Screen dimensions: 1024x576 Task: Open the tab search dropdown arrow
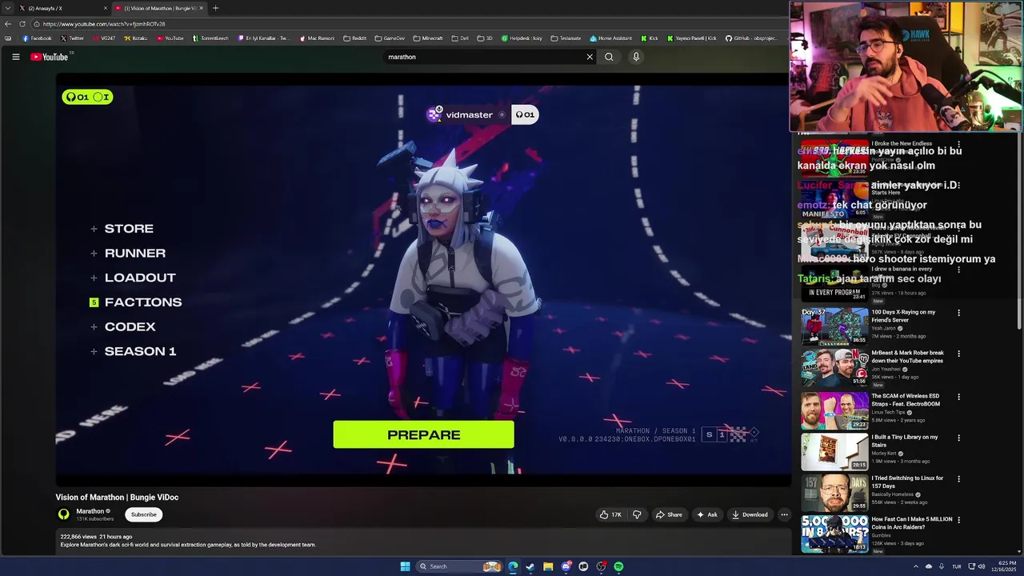pyautogui.click(x=7, y=8)
